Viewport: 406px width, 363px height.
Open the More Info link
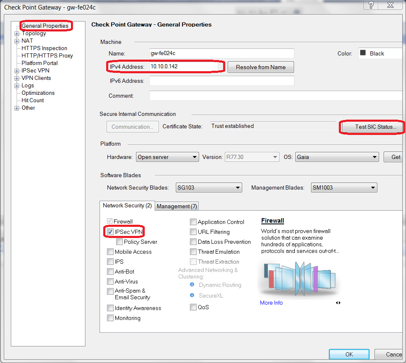pos(271,303)
